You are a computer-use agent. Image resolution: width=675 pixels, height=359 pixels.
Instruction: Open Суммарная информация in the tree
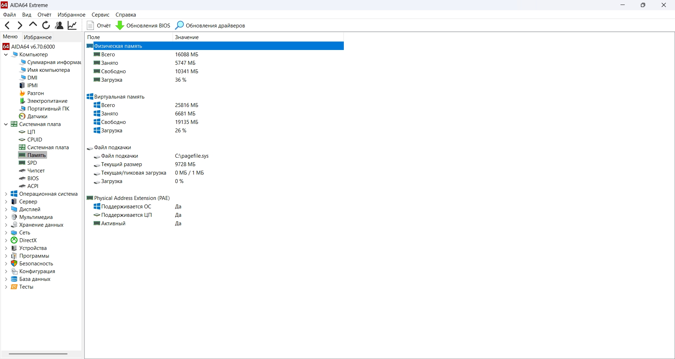click(x=50, y=62)
